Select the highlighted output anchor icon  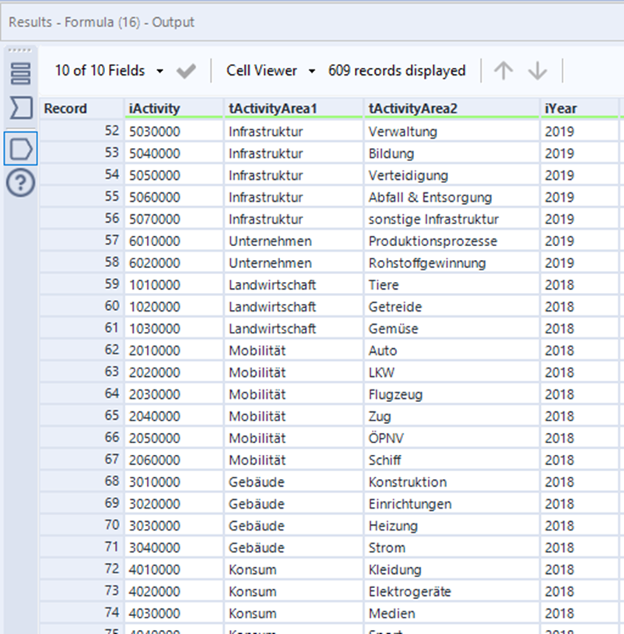point(20,148)
